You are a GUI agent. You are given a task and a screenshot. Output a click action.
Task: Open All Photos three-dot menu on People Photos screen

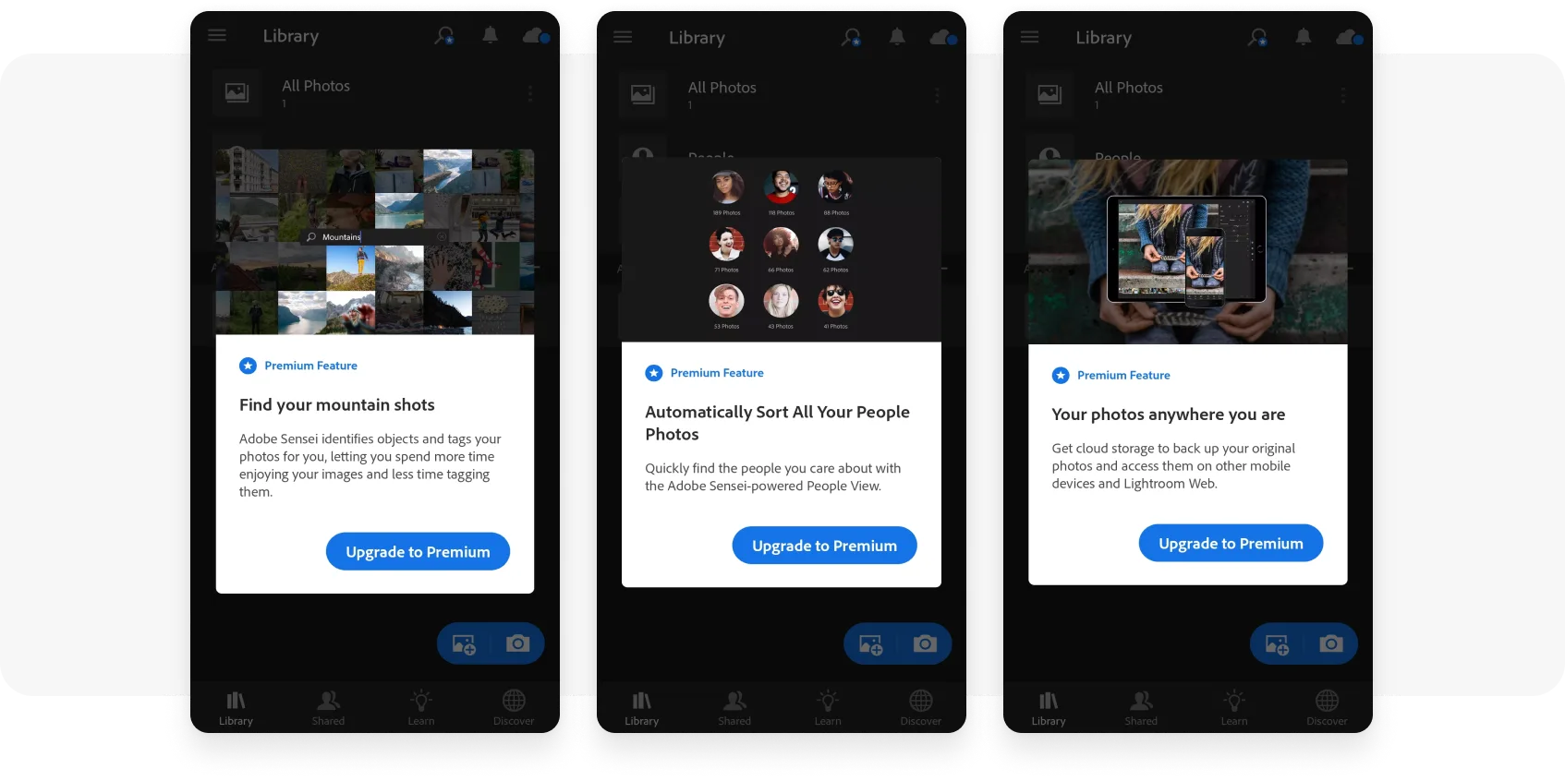pos(936,95)
